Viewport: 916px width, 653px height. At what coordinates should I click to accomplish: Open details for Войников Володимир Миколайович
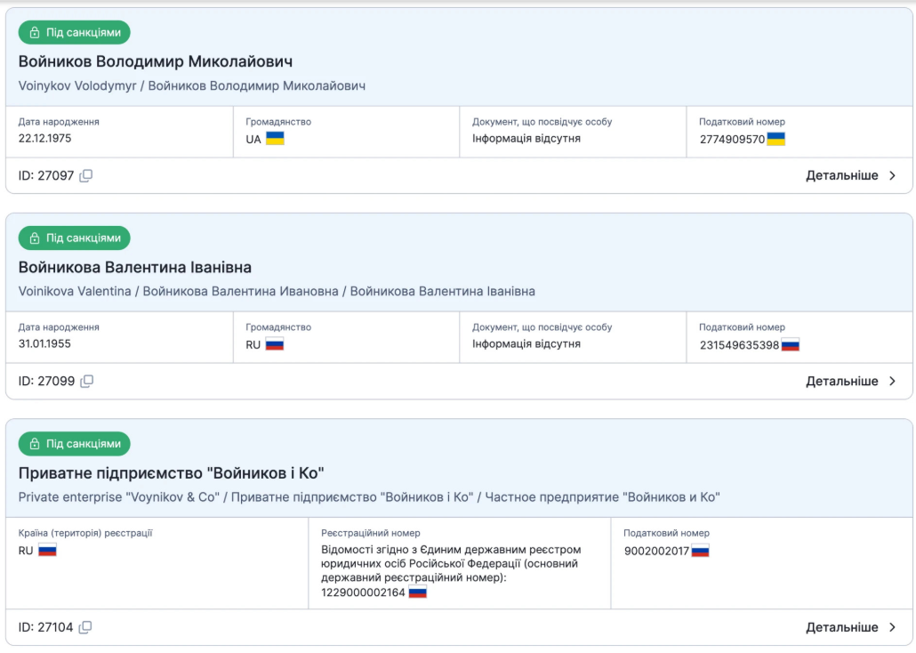[x=851, y=176]
